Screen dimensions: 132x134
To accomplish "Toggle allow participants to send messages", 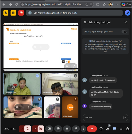I will click(x=124, y=32).
